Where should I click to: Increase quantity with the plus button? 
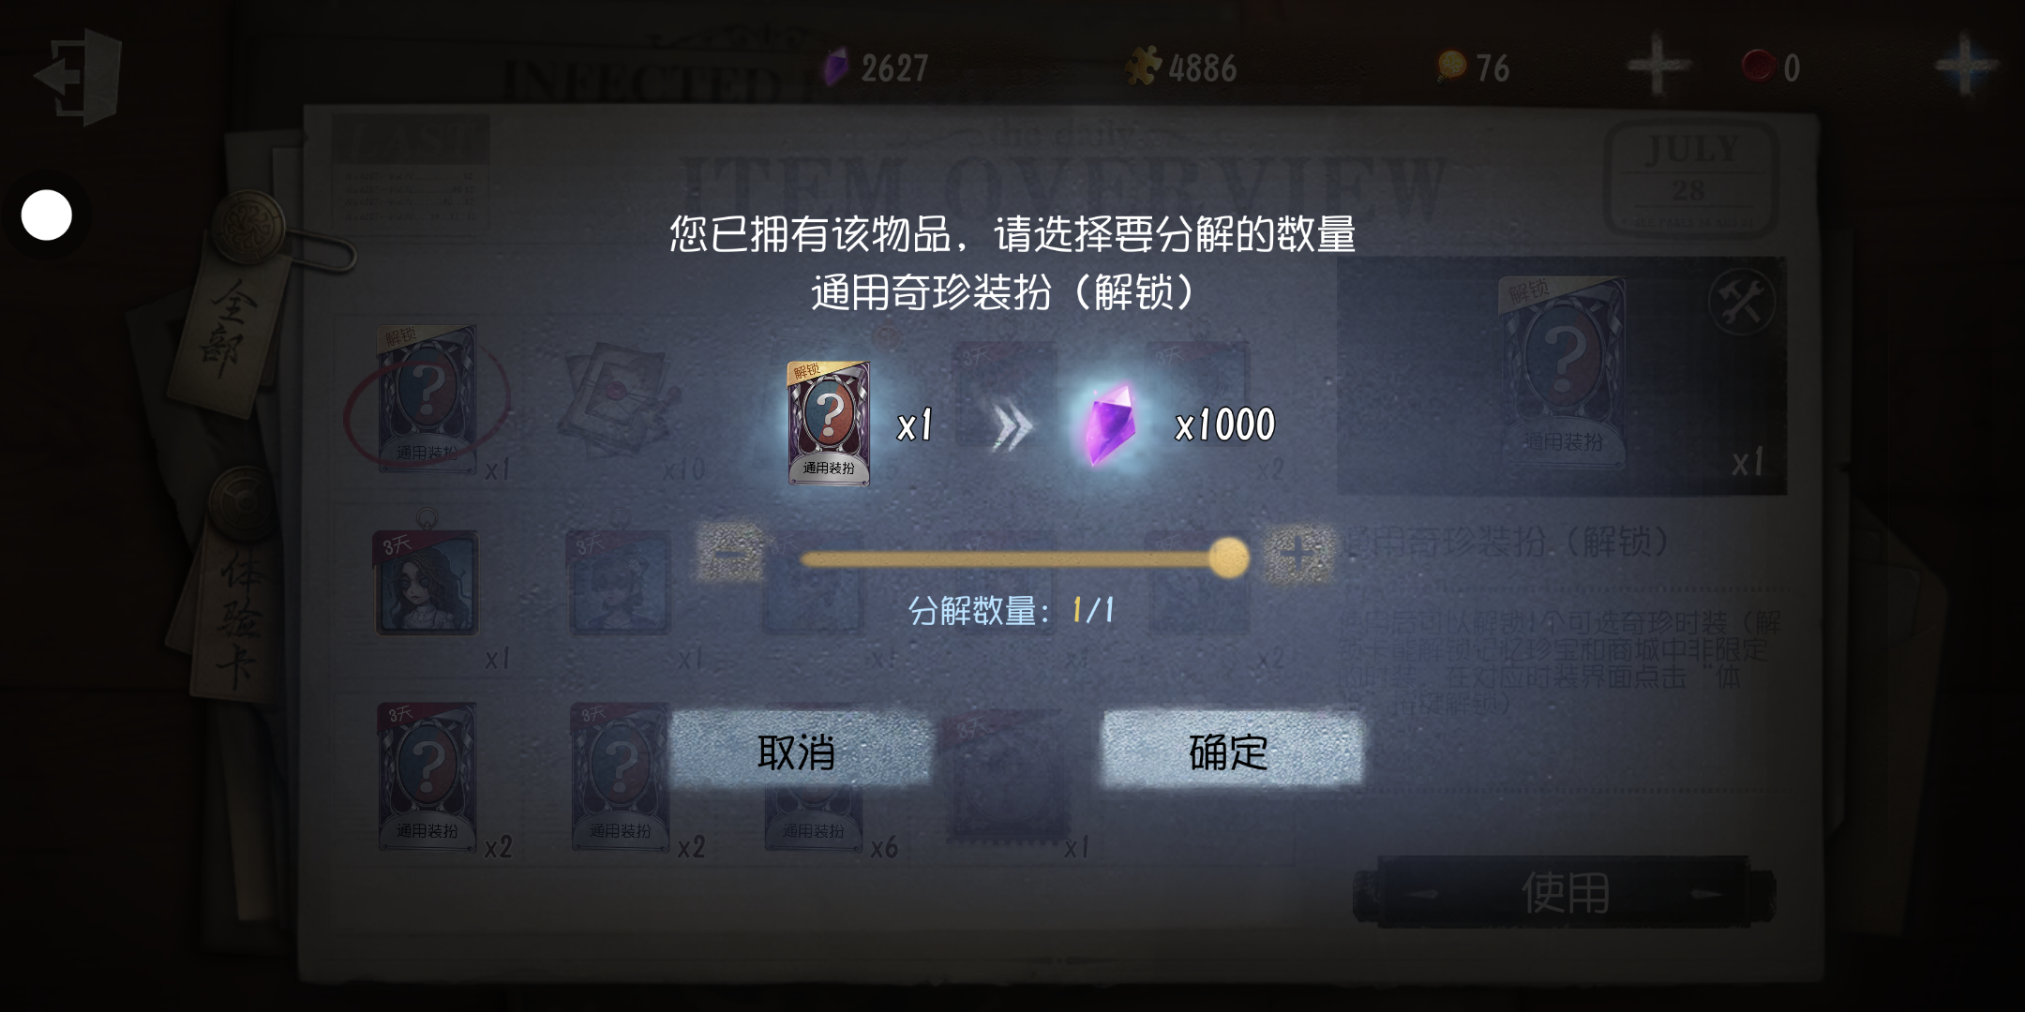[x=1298, y=554]
